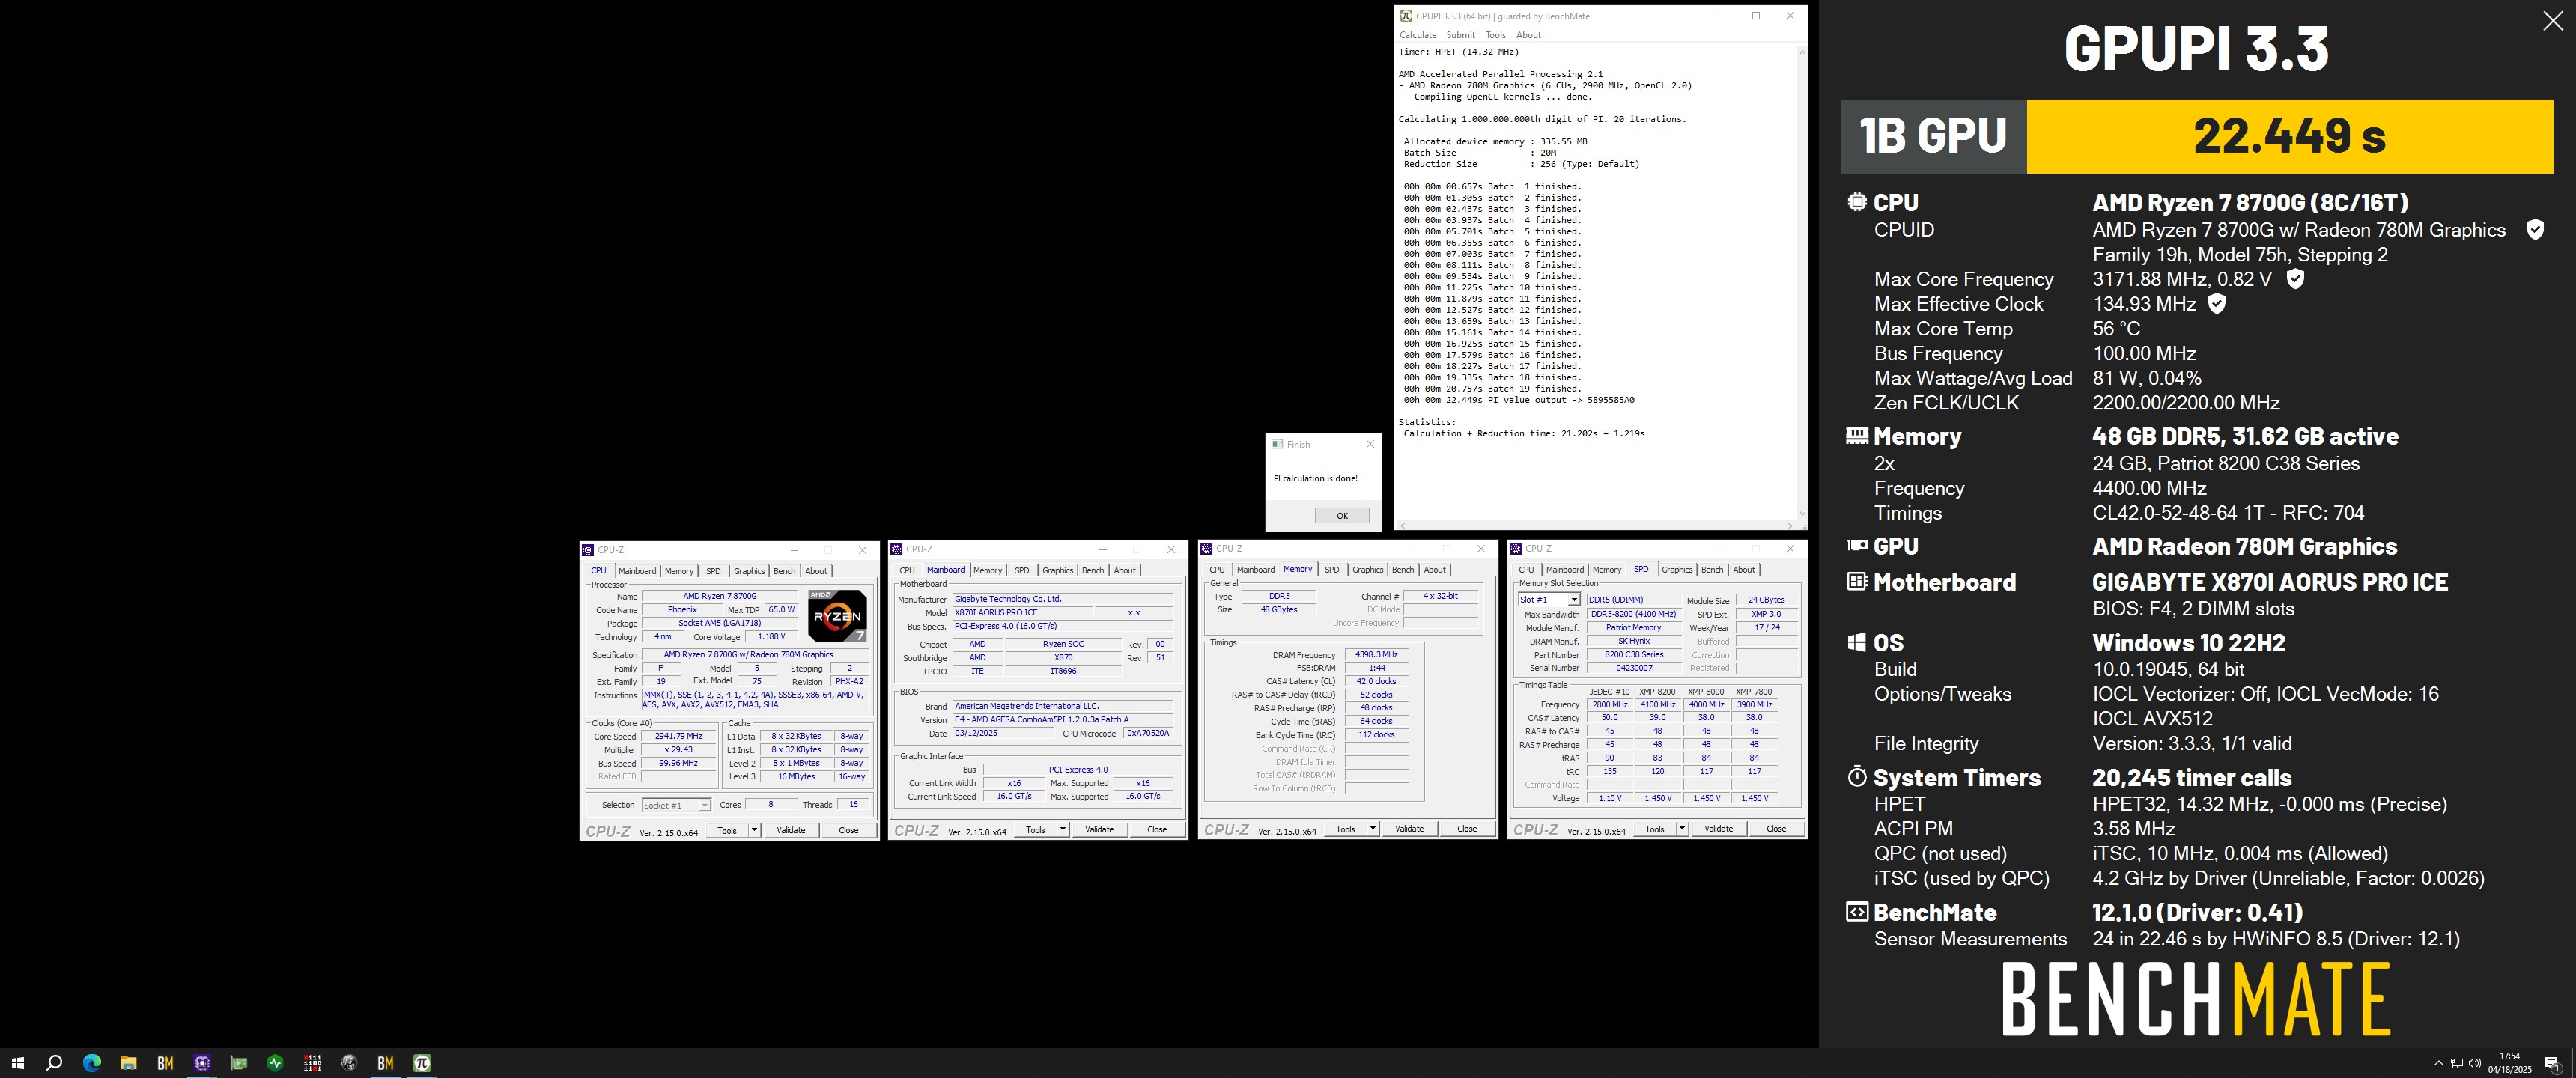Viewport: 2576px width, 1078px height.
Task: Click the '20,245 timer calls' text
Action: click(x=2192, y=777)
